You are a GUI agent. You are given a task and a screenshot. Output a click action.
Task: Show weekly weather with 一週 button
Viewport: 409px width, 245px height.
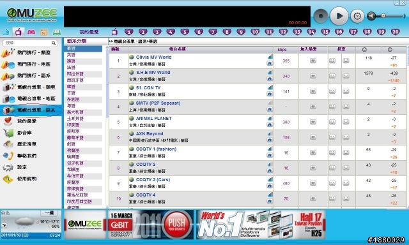coord(49,213)
